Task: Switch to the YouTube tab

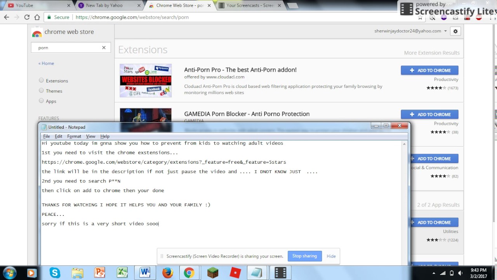Action: [x=37, y=5]
